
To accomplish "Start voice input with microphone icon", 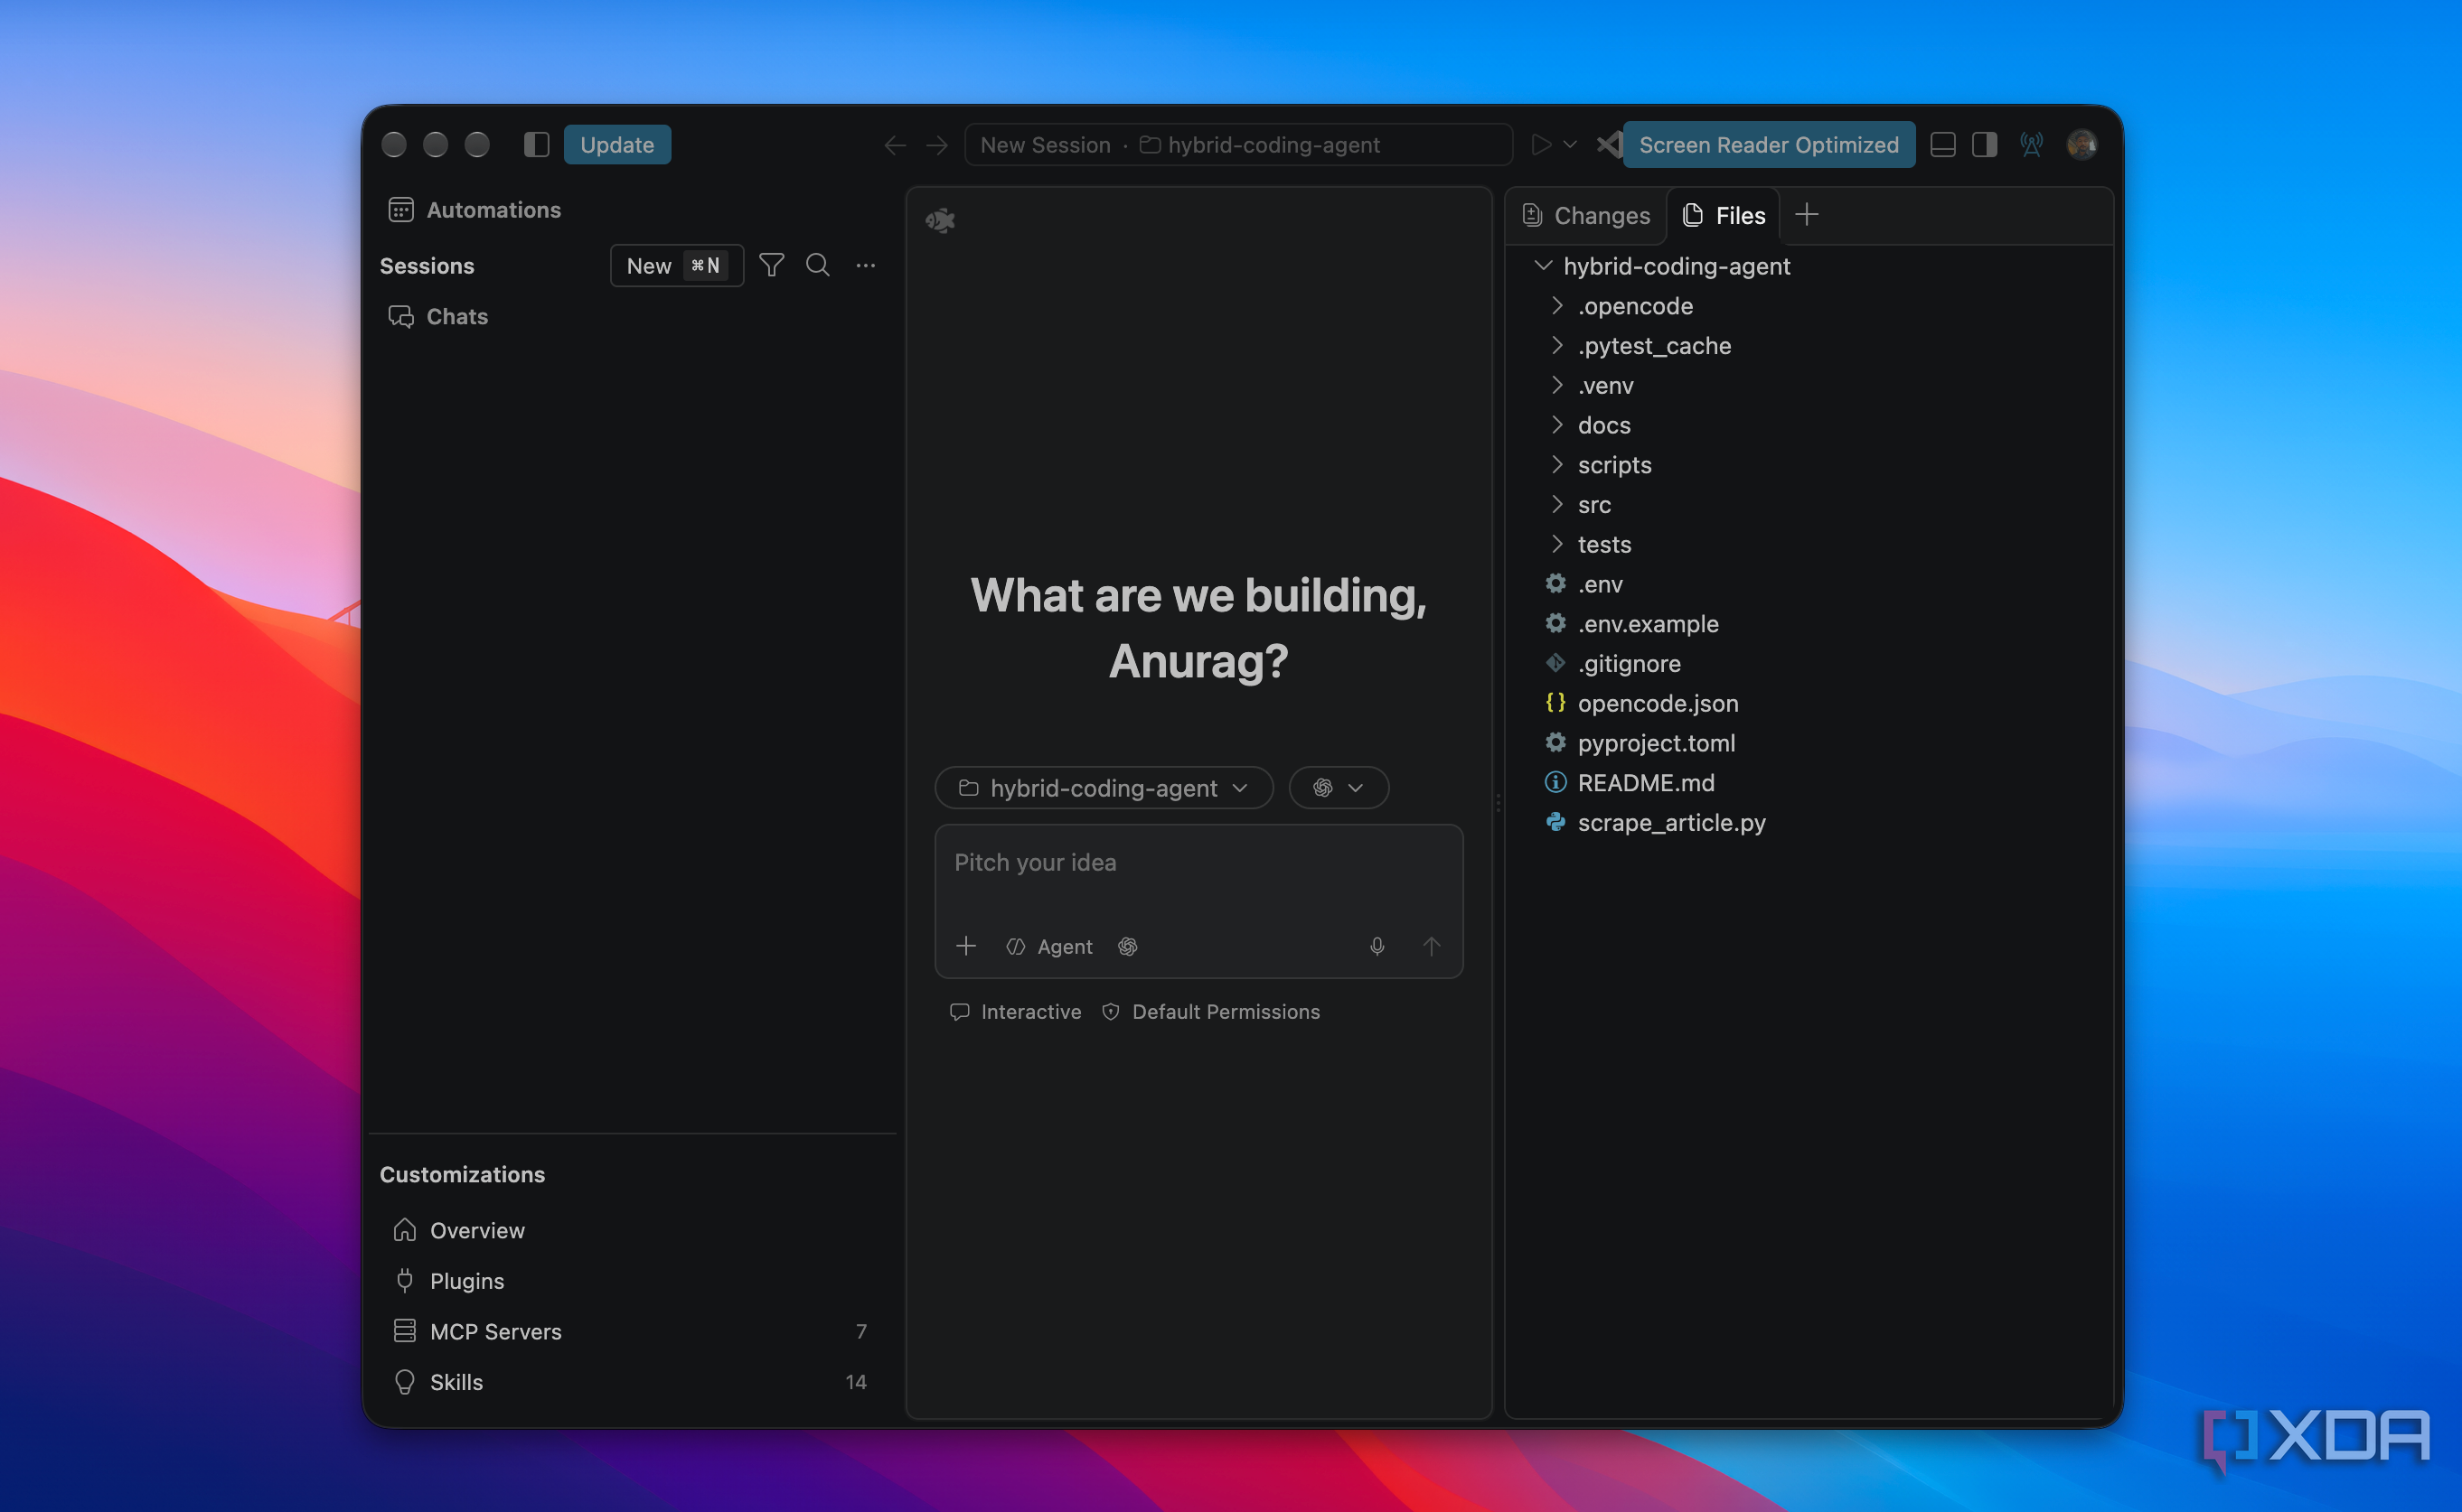I will pyautogui.click(x=1377, y=946).
